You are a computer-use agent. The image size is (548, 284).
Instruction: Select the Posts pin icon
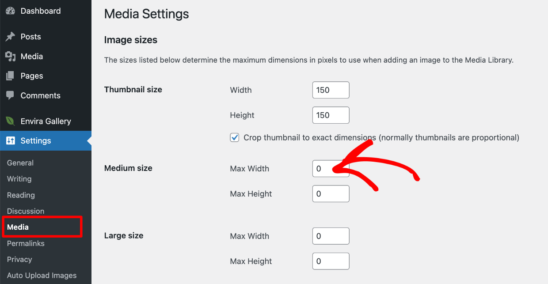click(x=10, y=36)
